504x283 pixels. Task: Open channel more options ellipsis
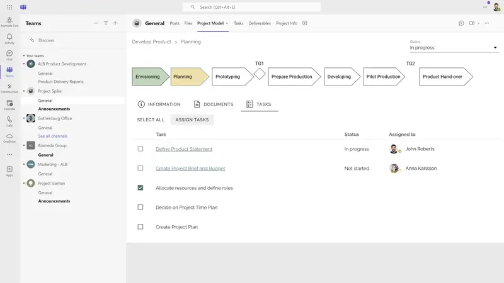point(487,23)
